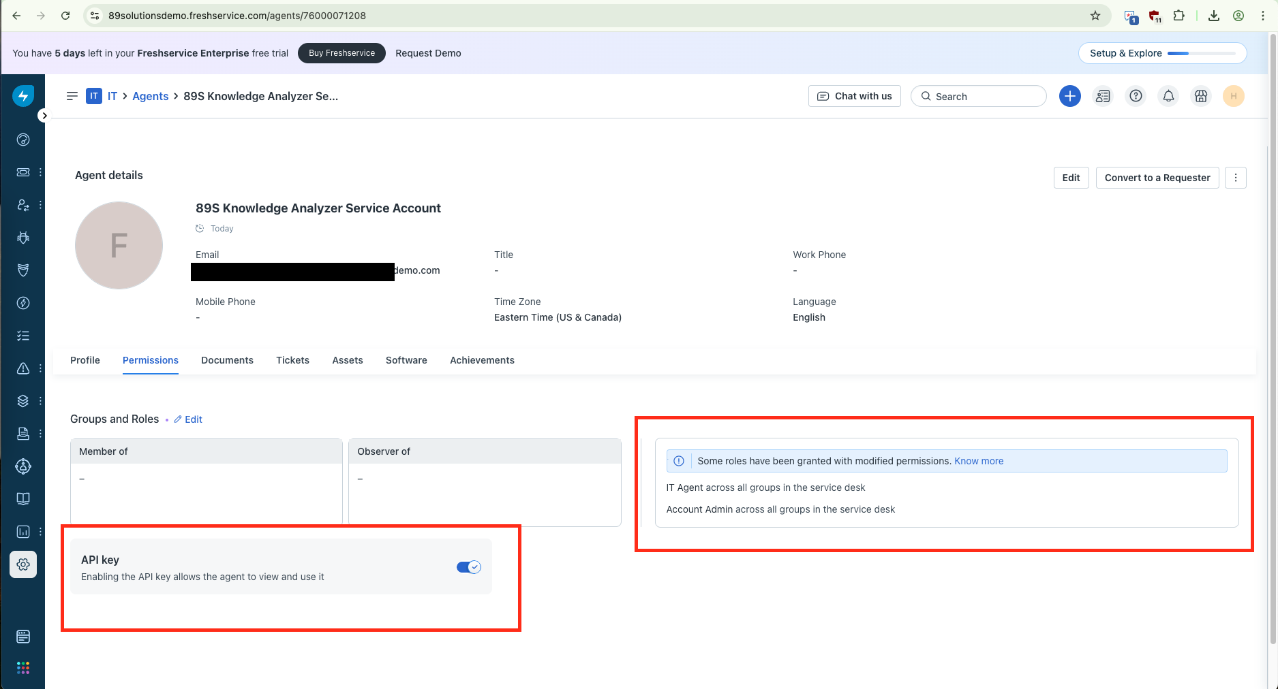The width and height of the screenshot is (1278, 689).
Task: Click the Edit agent button
Action: (1071, 178)
